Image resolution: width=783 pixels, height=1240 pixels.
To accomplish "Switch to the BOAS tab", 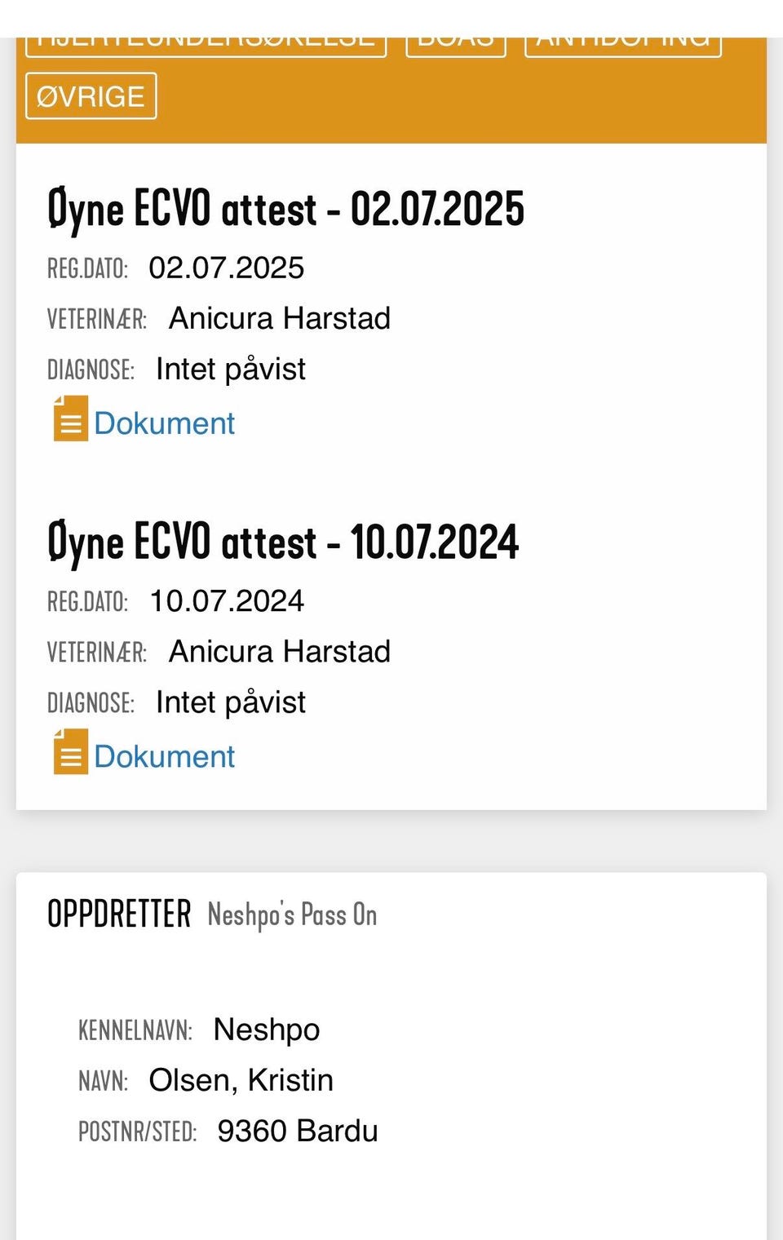I will 455,45.
